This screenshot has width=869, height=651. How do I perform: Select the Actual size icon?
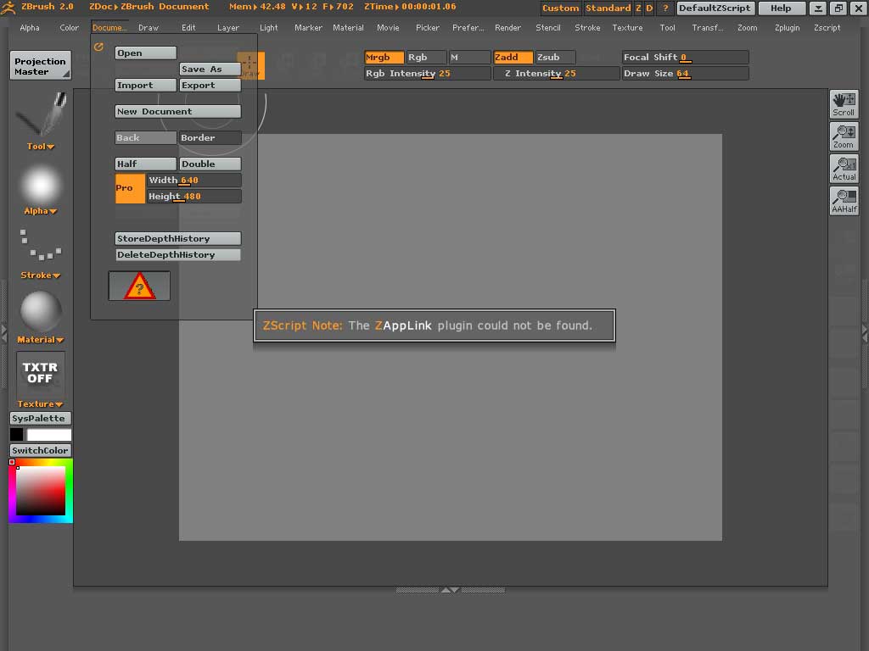844,169
